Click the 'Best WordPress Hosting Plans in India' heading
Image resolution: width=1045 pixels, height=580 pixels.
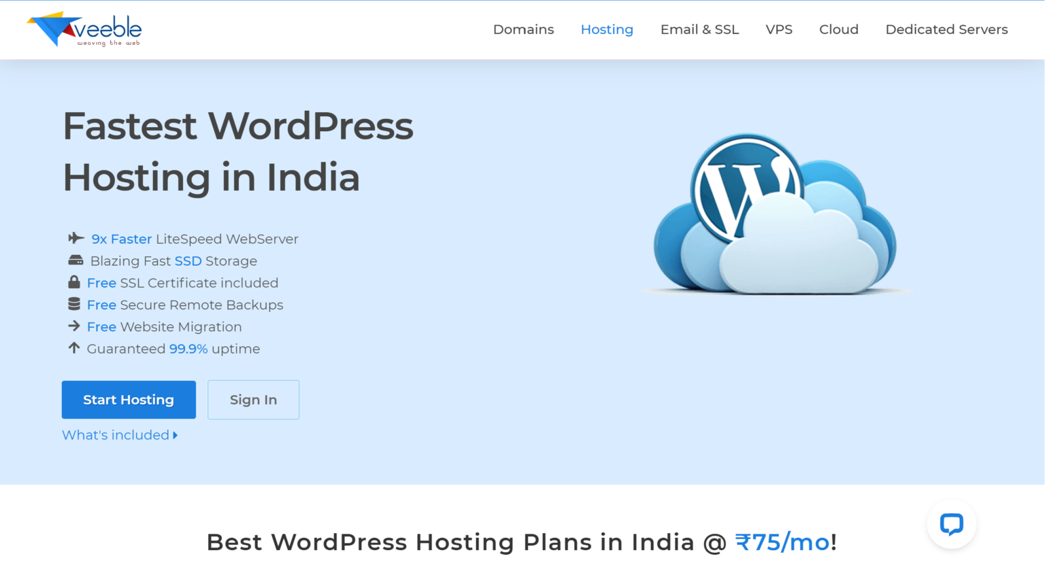(x=522, y=542)
